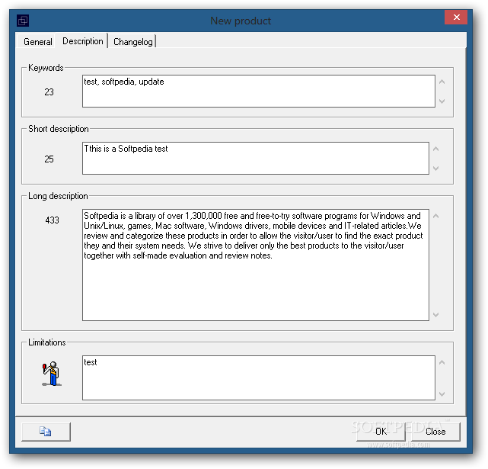Image resolution: width=488 pixels, height=469 pixels.
Task: Click inside the Keywords text field
Action: [259, 91]
